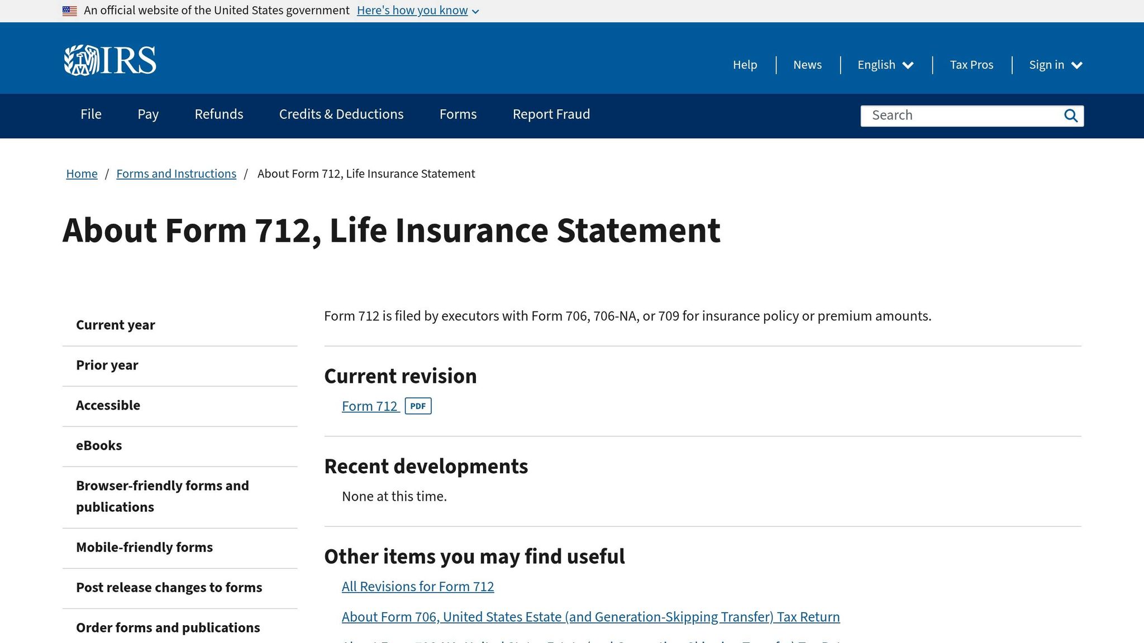This screenshot has width=1144, height=643.
Task: Go to Home breadcrumb link
Action: point(82,174)
